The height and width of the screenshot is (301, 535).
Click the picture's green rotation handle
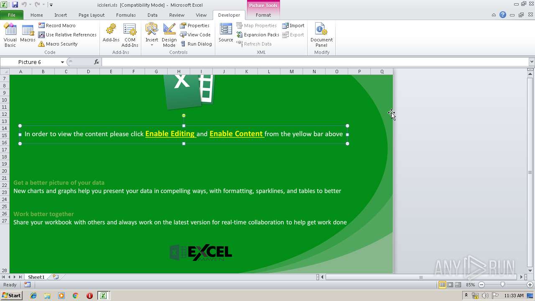pos(183,115)
